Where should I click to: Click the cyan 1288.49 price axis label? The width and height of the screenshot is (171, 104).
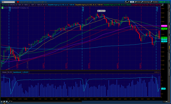164,41
